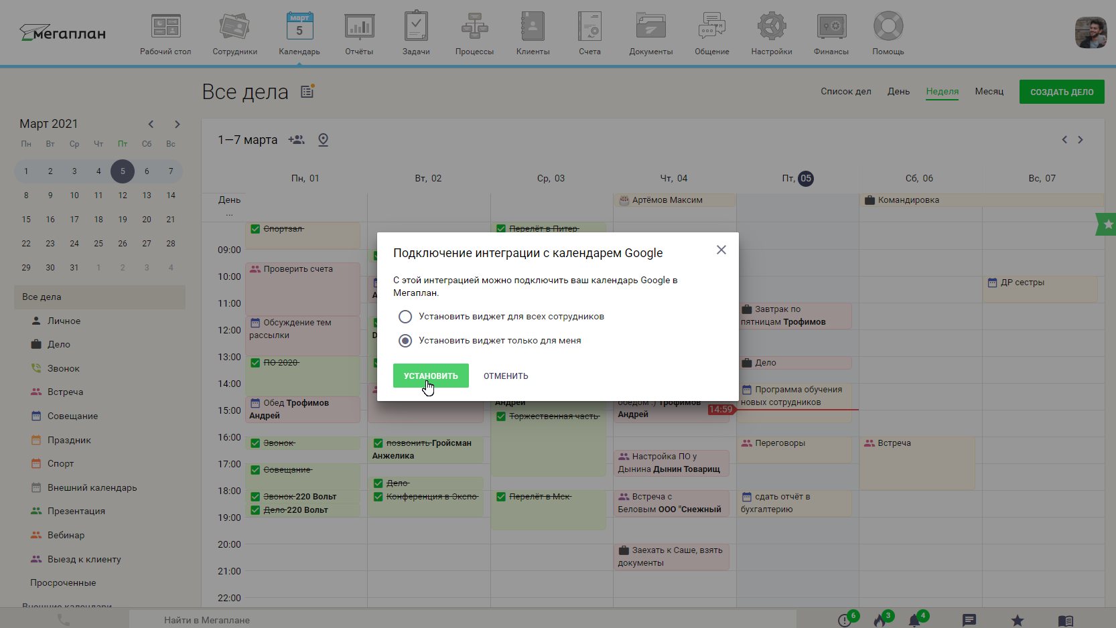Screen dimensions: 1116x628
Task: Open Командировка all-day event
Action: (981, 200)
